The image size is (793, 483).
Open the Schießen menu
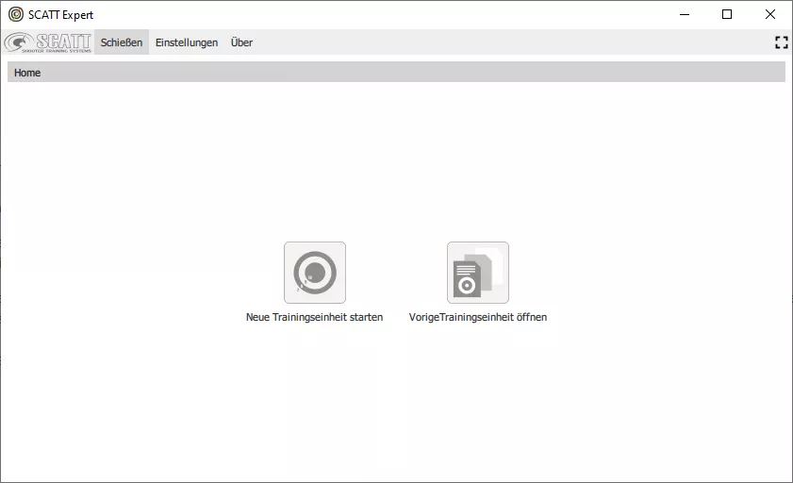(x=122, y=42)
